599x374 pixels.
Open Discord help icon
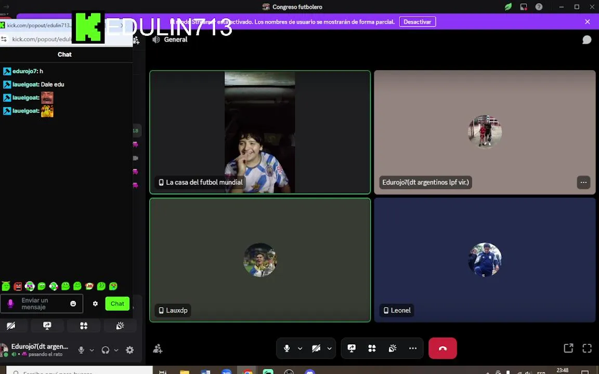(539, 7)
